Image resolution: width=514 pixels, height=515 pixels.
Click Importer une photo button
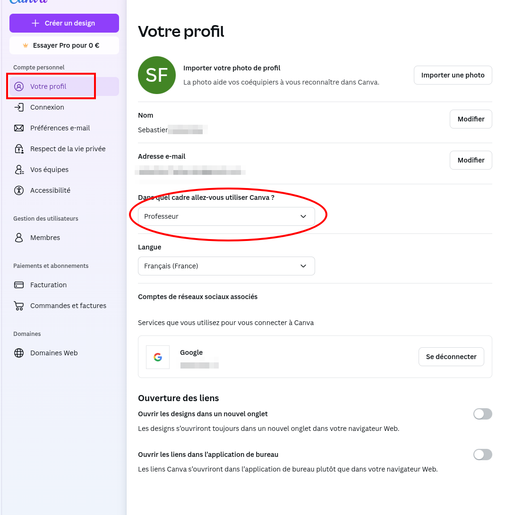coord(453,75)
